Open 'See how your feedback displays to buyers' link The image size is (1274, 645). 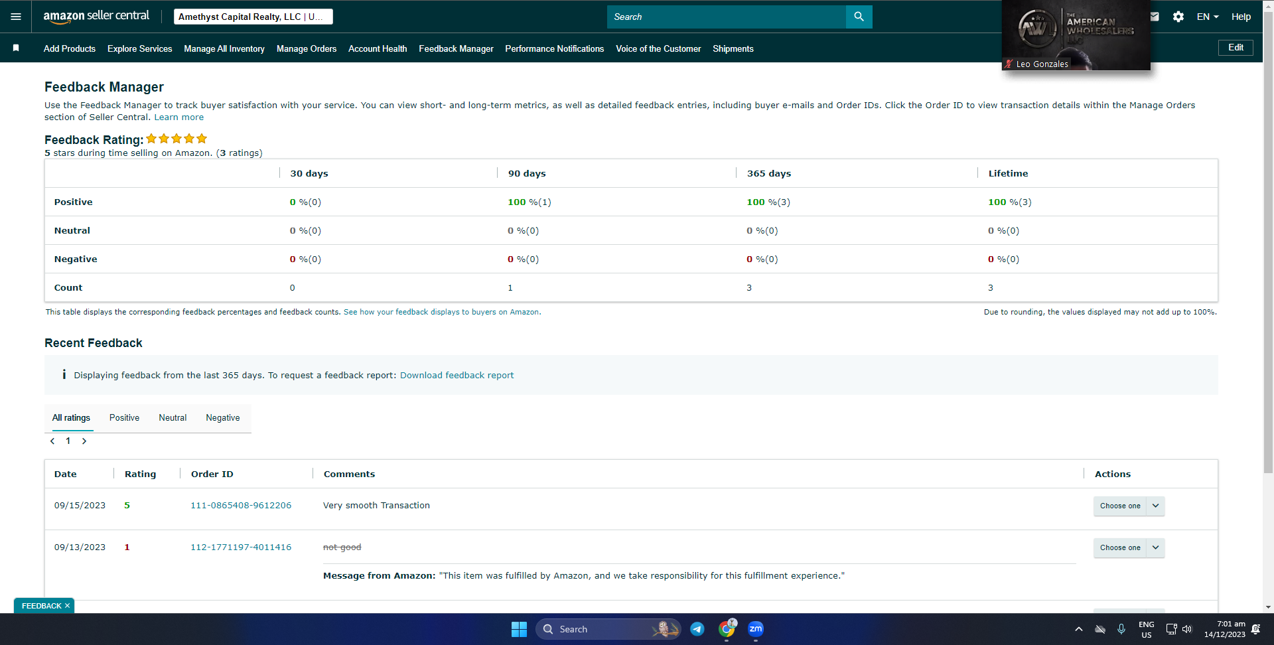[x=442, y=312]
